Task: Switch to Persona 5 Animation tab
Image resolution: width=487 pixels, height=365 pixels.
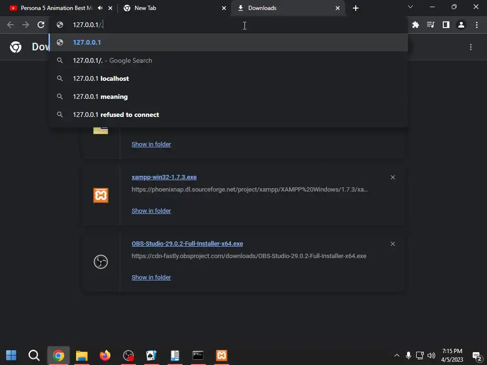Action: [x=56, y=8]
